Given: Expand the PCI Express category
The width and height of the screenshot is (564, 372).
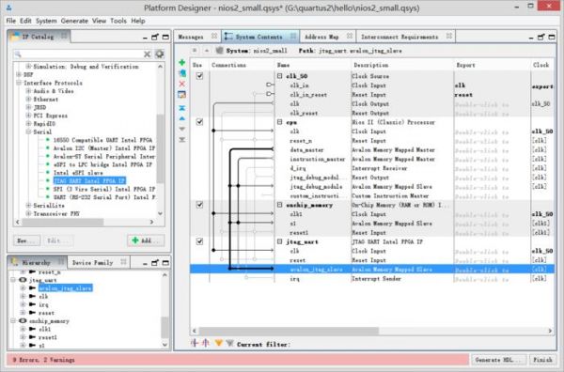Looking at the screenshot, I should click(x=28, y=116).
